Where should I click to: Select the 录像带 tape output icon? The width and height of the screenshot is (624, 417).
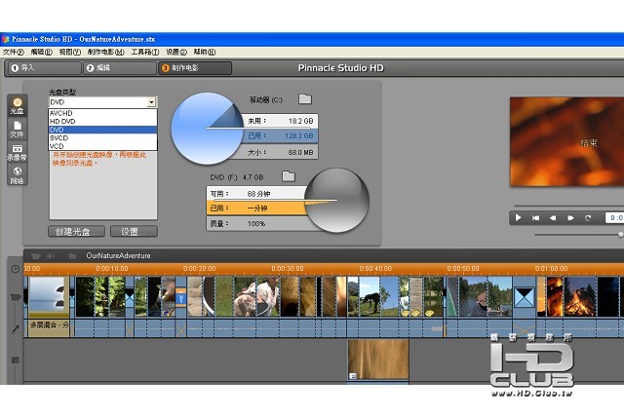(18, 152)
